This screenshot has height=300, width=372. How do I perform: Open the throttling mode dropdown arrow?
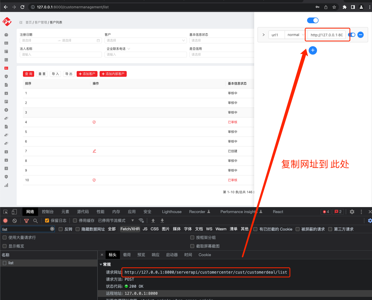(132, 221)
